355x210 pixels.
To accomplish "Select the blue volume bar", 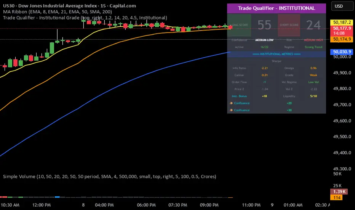I will point(57,197).
